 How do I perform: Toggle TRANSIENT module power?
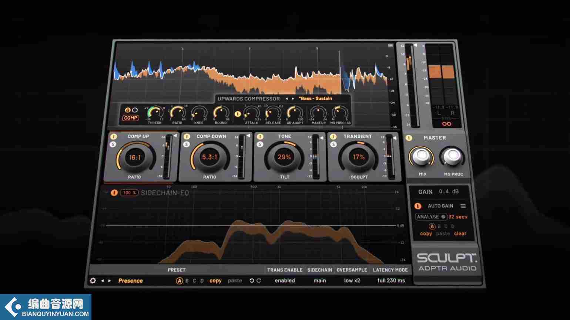click(333, 136)
